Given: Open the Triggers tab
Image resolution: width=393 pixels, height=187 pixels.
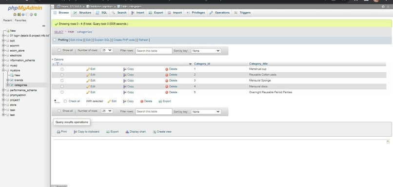Looking at the screenshot, I should coord(242,13).
